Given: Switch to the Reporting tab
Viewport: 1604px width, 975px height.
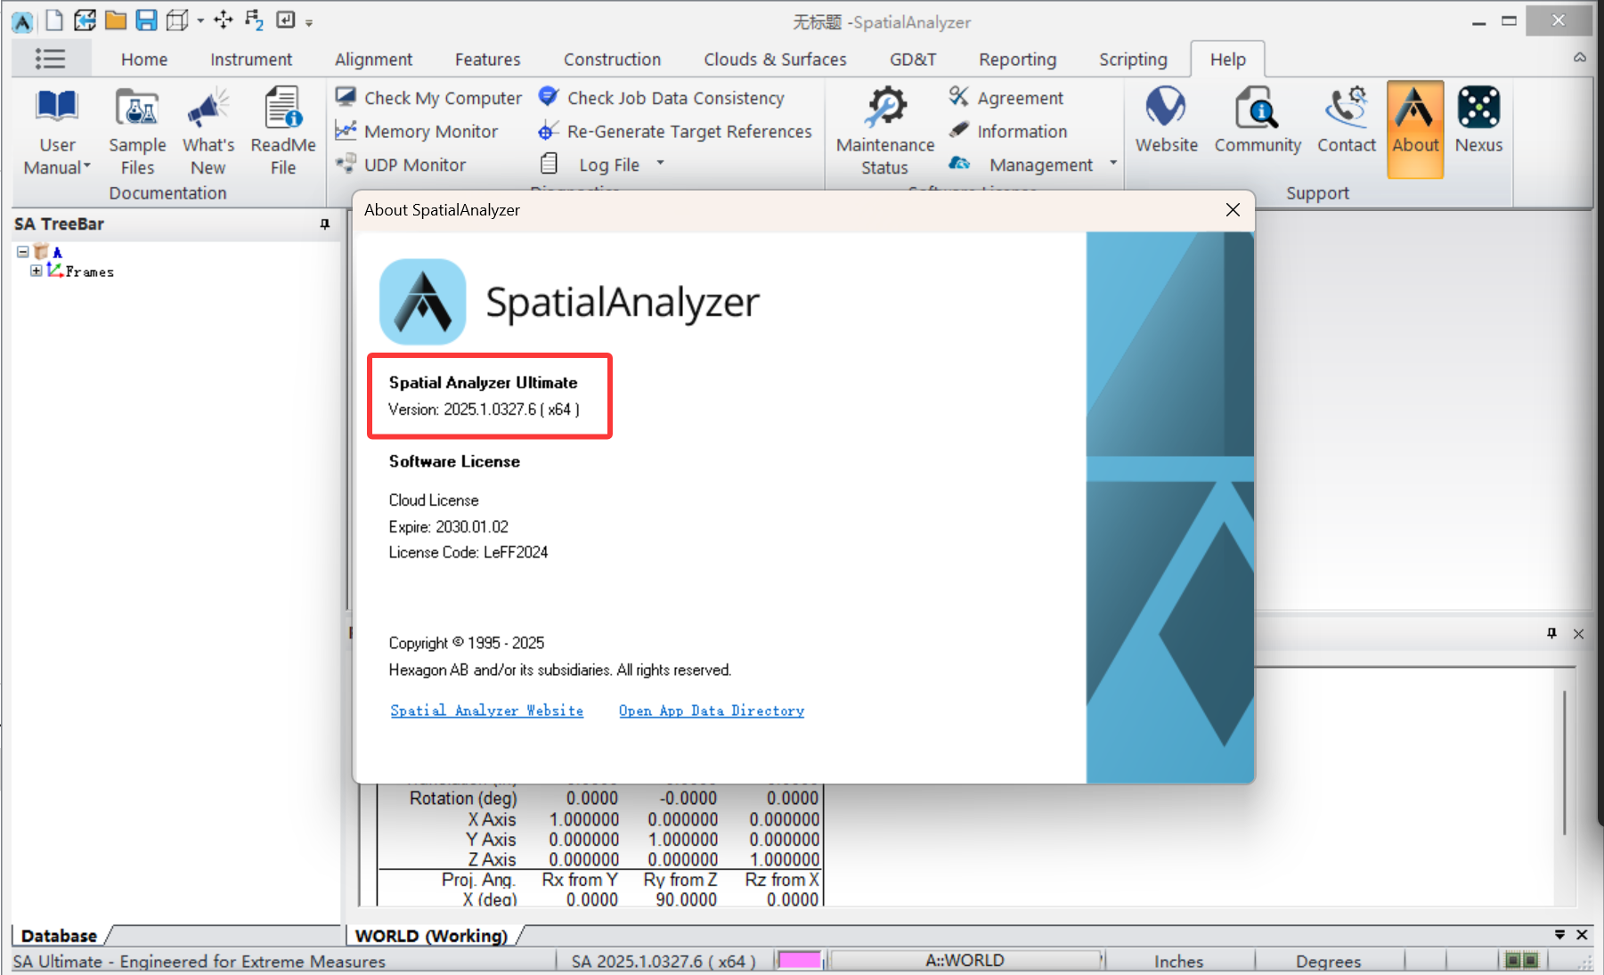Looking at the screenshot, I should click(1017, 60).
